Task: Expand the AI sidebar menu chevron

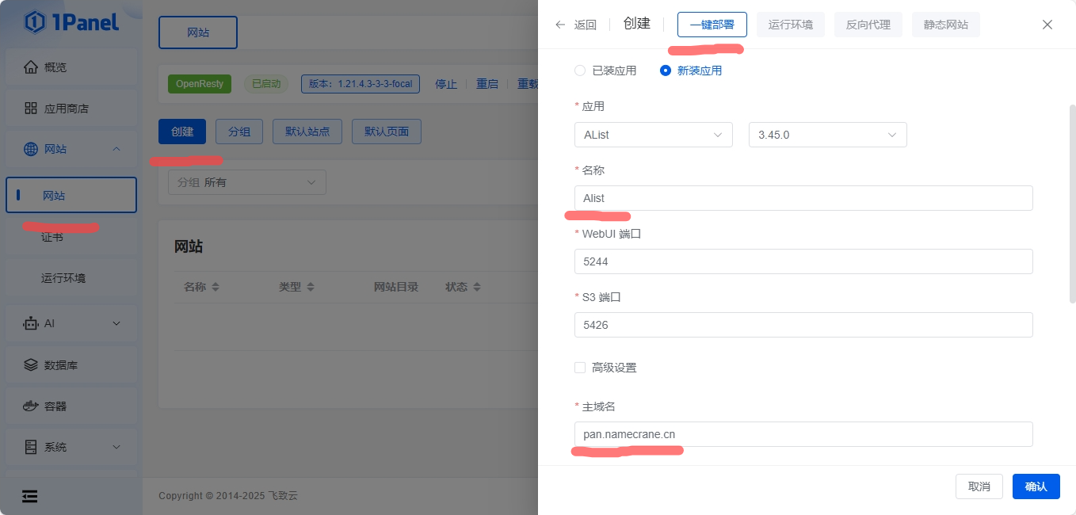Action: [x=116, y=323]
